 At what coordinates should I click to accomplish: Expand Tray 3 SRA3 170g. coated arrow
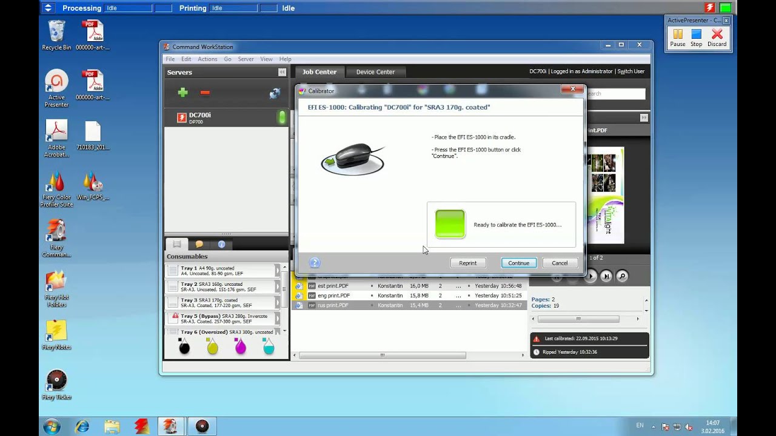[x=278, y=302]
